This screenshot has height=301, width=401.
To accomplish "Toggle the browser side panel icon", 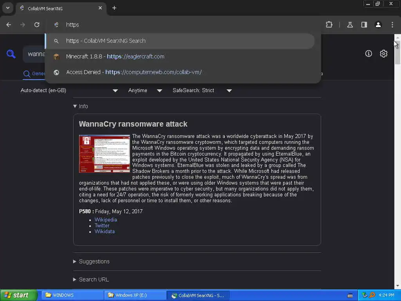I will (x=364, y=25).
